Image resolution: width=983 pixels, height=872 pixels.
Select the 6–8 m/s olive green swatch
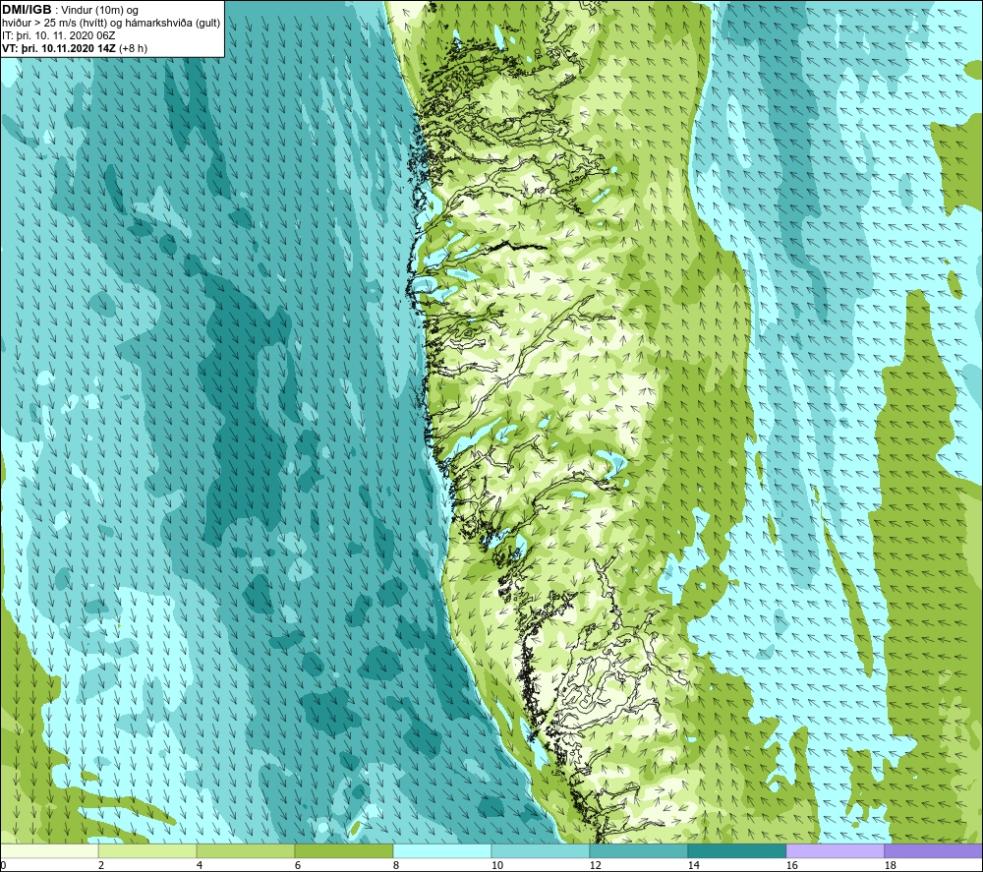[343, 850]
